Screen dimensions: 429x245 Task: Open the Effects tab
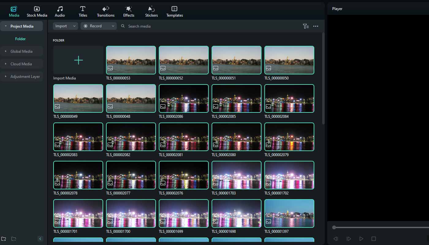click(129, 12)
